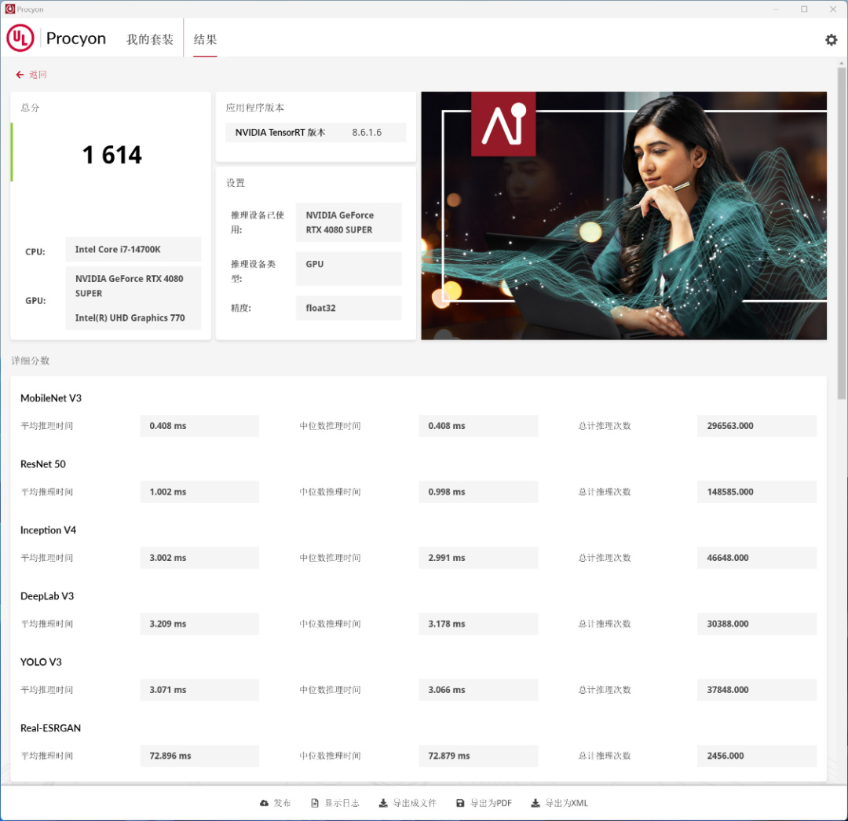848x821 pixels.
Task: Click Inception V4 median time 2.991 ms
Action: pyautogui.click(x=478, y=558)
